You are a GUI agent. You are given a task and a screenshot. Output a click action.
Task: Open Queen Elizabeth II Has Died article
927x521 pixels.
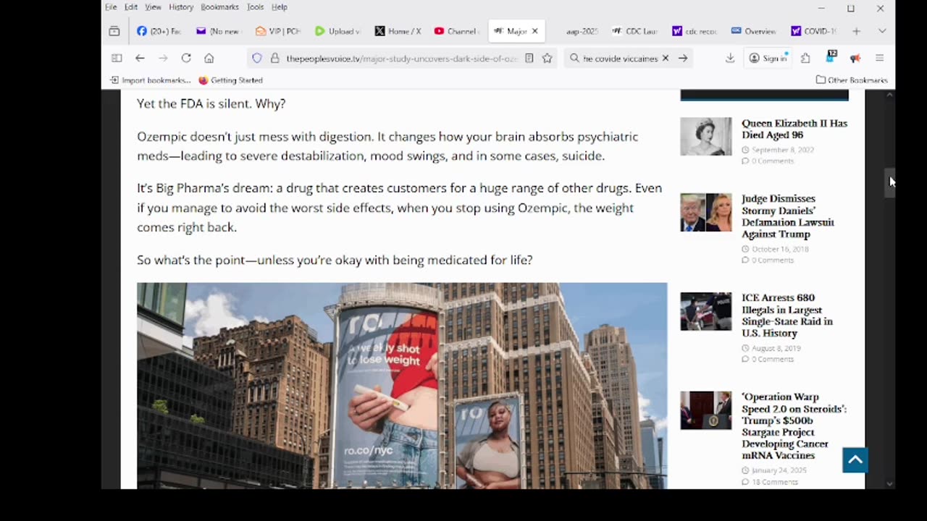coord(794,129)
